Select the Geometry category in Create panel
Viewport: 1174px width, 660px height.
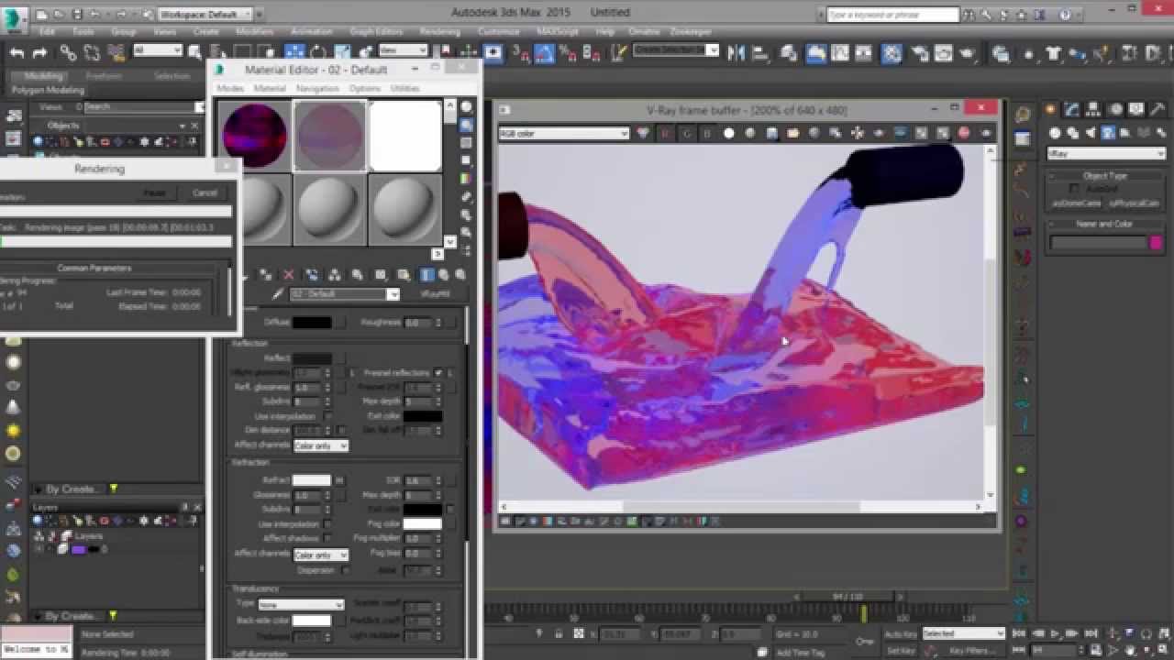(1057, 133)
